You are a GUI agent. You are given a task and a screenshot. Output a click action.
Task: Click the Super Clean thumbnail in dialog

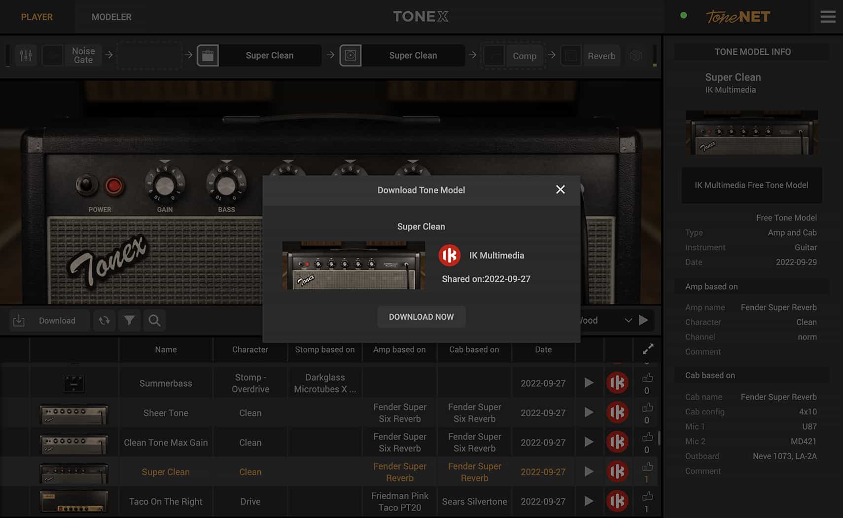(353, 265)
